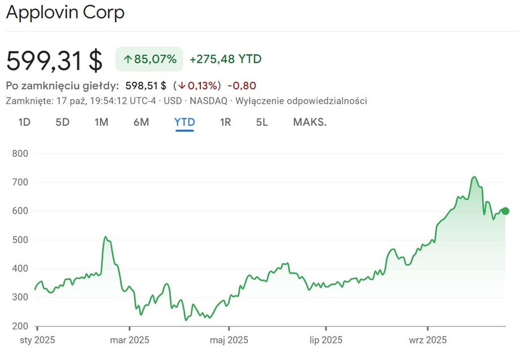Click the 598,51 $ after-hours price
Viewport: 519px width, 357px height.
pos(146,86)
